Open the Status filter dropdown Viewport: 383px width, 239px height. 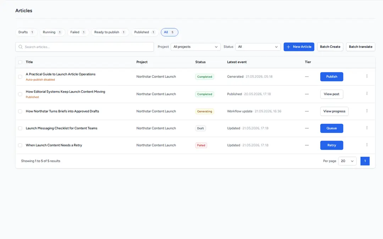tap(258, 47)
